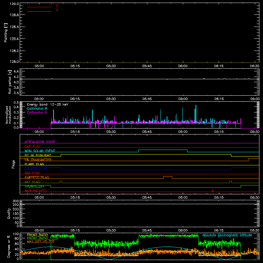This screenshot has height=263, width=263.
Task: Select the SC_IN_SUNLIGHT flag label
Action: (x=38, y=155)
